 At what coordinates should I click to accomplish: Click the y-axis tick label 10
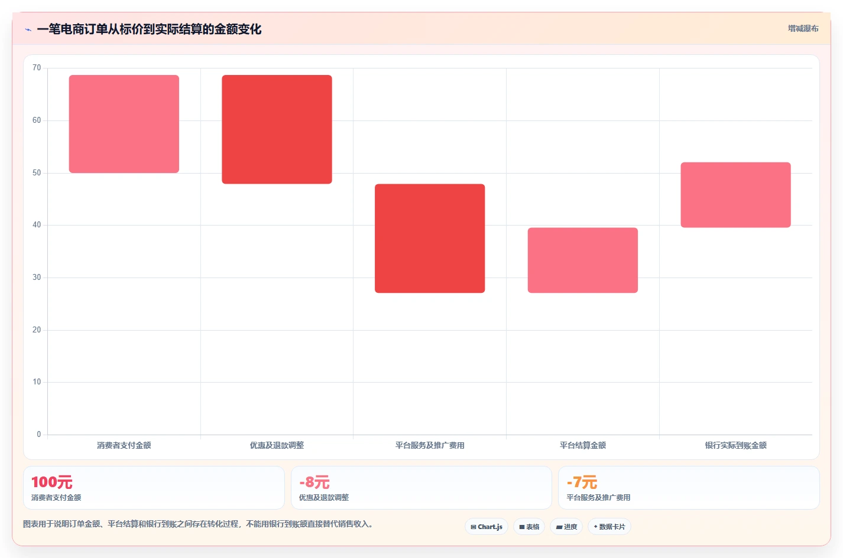point(37,382)
